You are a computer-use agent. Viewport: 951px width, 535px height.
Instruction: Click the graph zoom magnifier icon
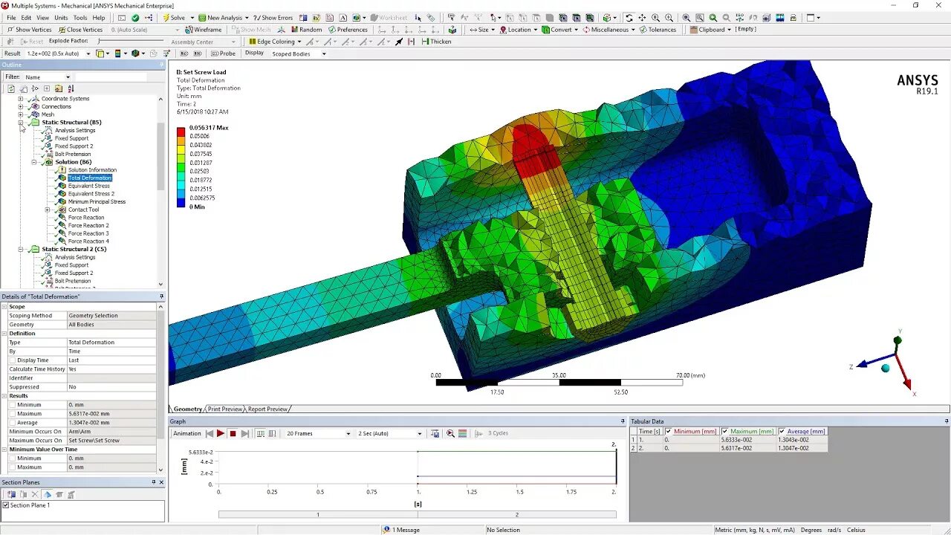click(x=450, y=433)
